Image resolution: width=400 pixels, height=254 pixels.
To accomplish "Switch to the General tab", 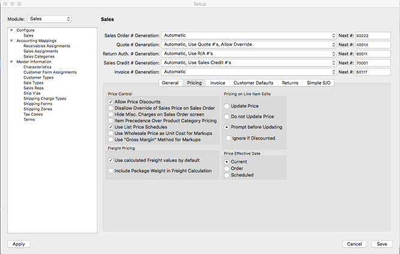I will (x=170, y=83).
